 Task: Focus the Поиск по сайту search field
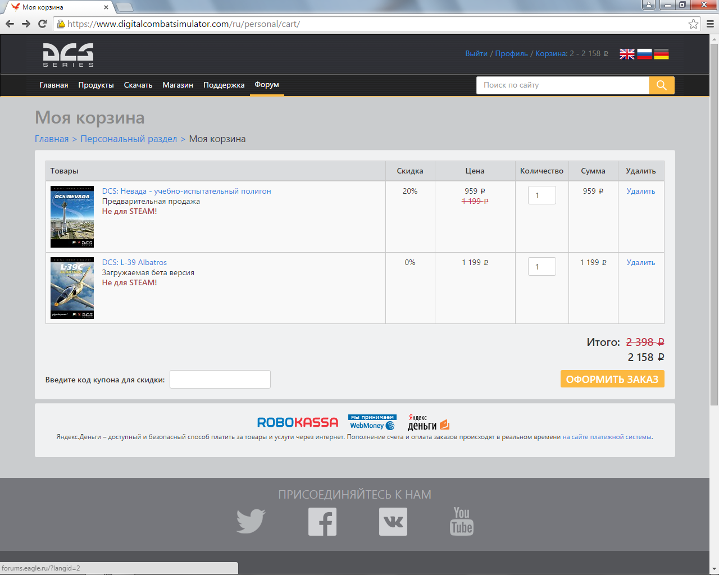coord(563,85)
